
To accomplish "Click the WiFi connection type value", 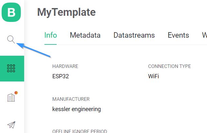I will pyautogui.click(x=154, y=76).
